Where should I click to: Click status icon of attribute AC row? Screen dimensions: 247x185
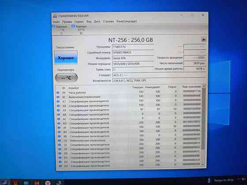59,119
